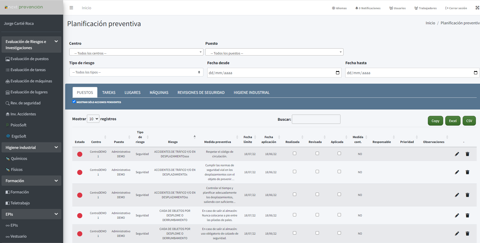Switch to the TAREAS tab

point(109,93)
